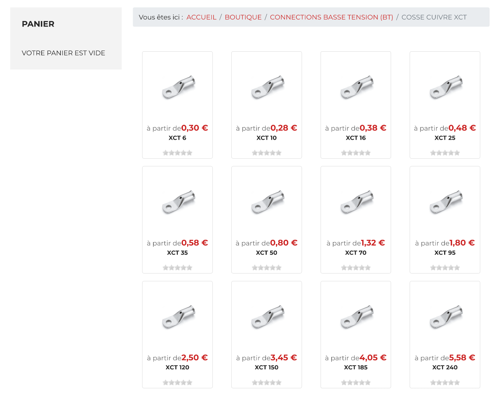Screen dimensions: 497x393
Task: Open the XCT 150 product title
Action: point(266,368)
